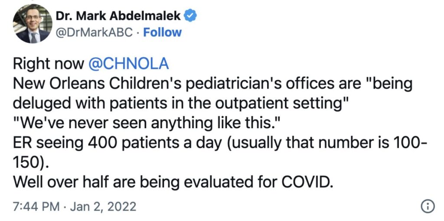Click the Jan 2, 2022 date
Image resolution: width=444 pixels, height=221 pixels.
pos(103,207)
